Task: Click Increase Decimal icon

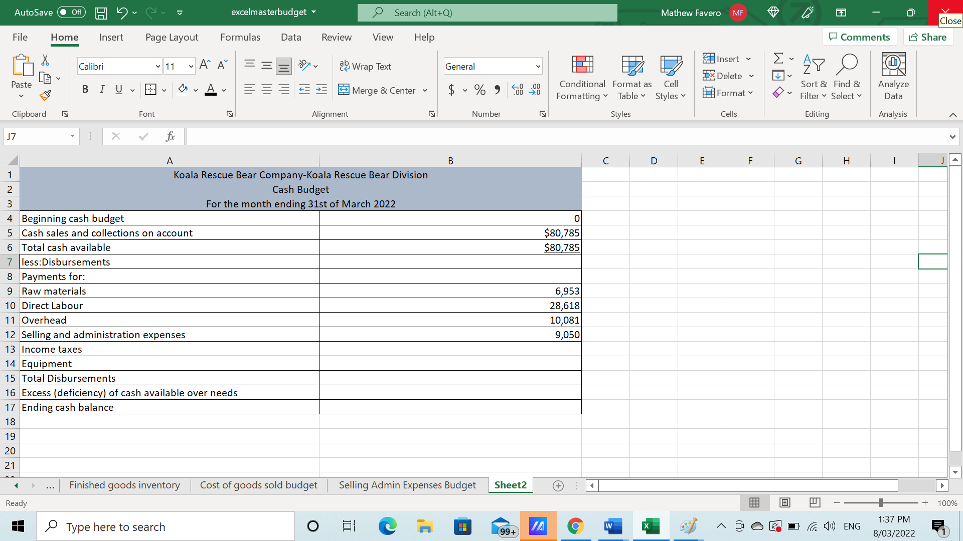Action: (x=518, y=90)
